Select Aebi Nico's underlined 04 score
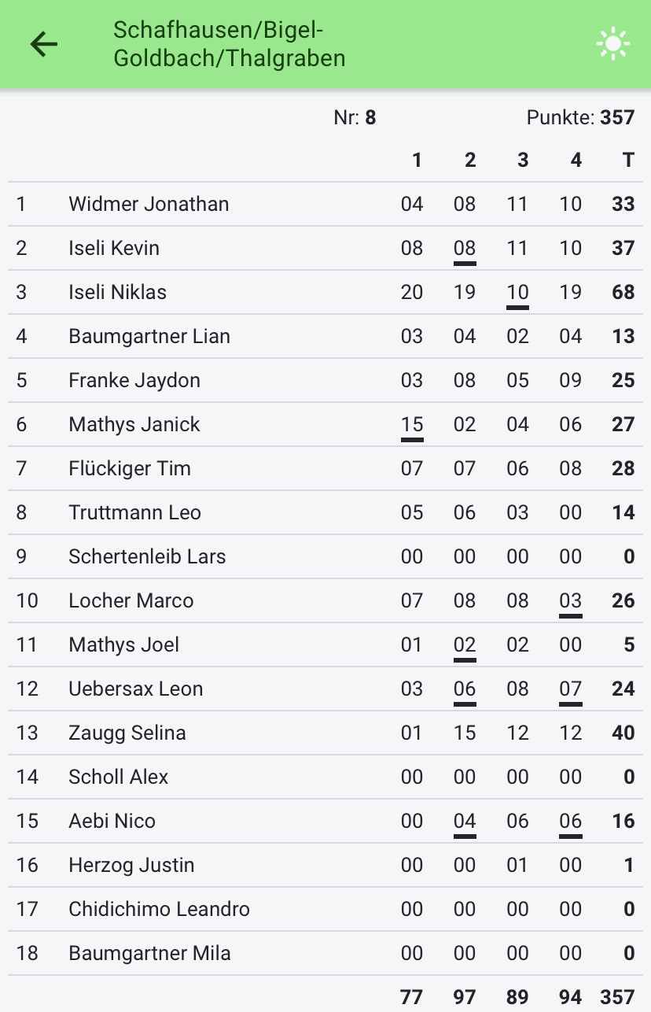 coord(465,822)
